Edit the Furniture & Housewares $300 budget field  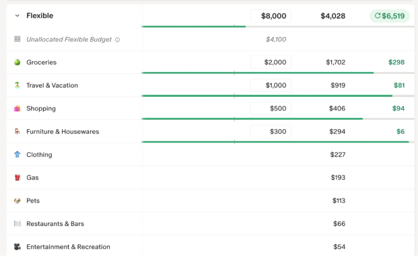tap(271, 132)
